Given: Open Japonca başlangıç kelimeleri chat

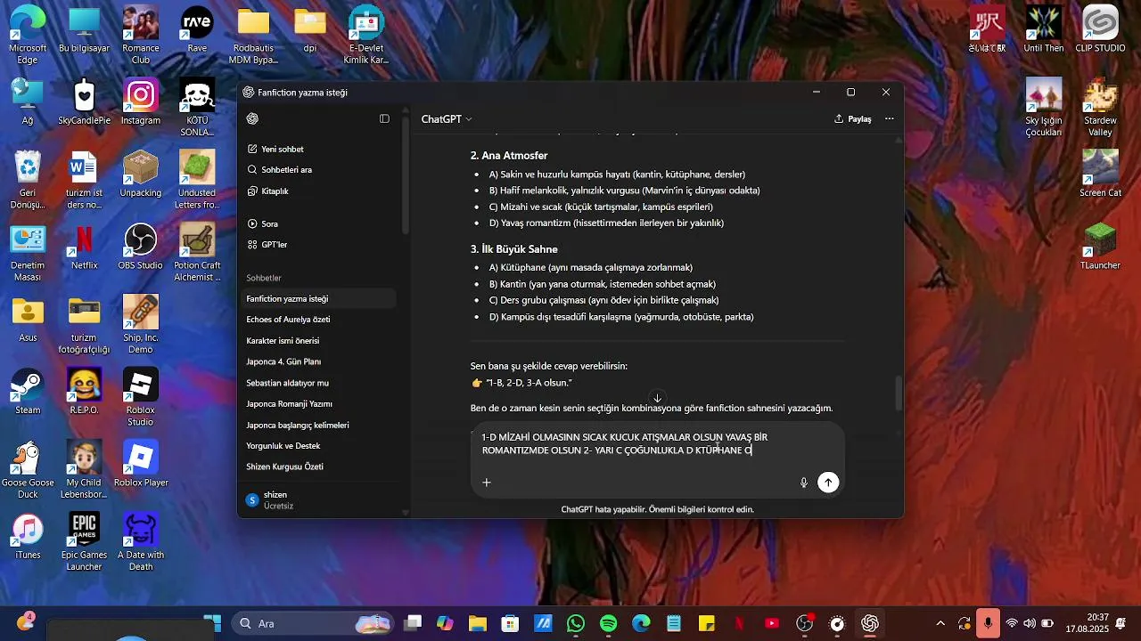Looking at the screenshot, I should (319, 425).
